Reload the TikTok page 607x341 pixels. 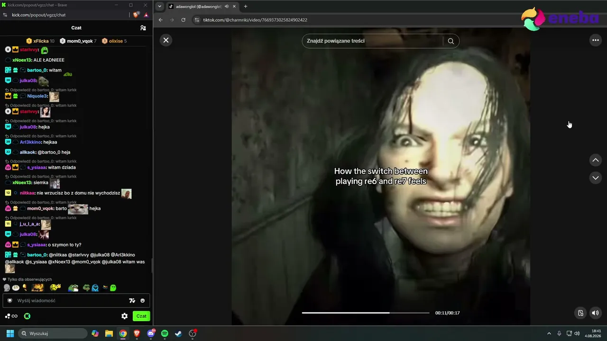point(183,20)
